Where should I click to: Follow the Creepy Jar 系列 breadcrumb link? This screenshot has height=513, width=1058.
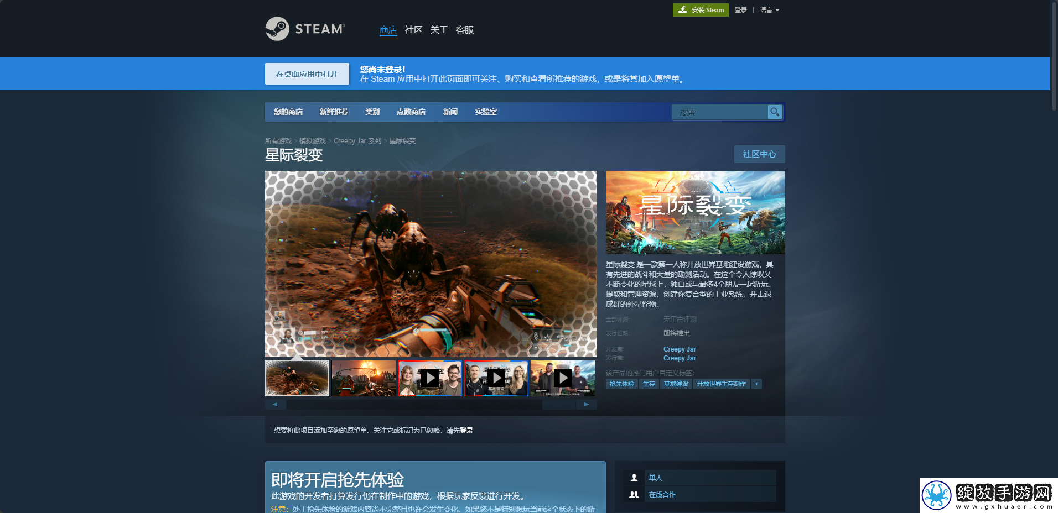(x=357, y=141)
